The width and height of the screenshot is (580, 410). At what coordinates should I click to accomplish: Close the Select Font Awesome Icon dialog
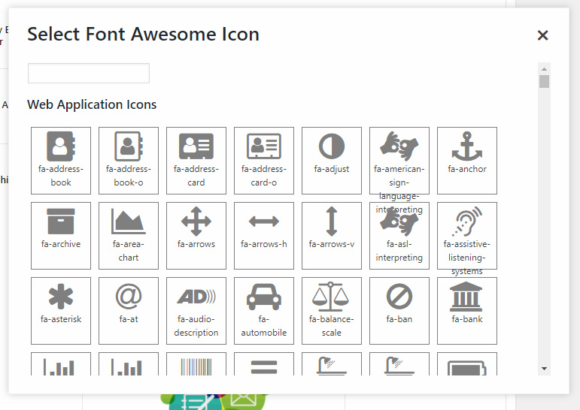click(542, 35)
